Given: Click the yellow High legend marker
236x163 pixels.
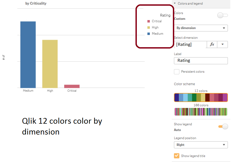Looking at the screenshot, I should [149, 27].
